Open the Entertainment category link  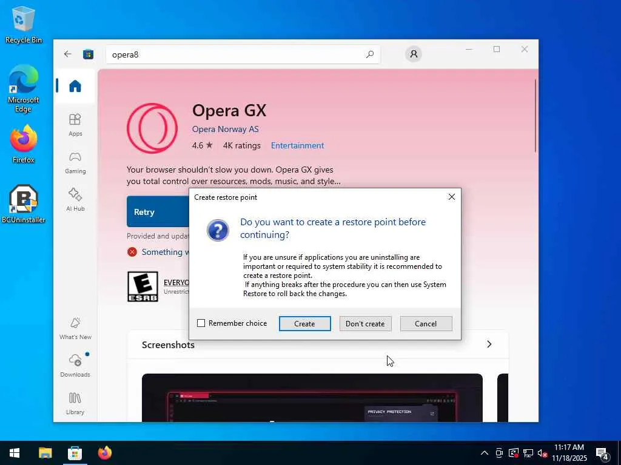pos(297,145)
